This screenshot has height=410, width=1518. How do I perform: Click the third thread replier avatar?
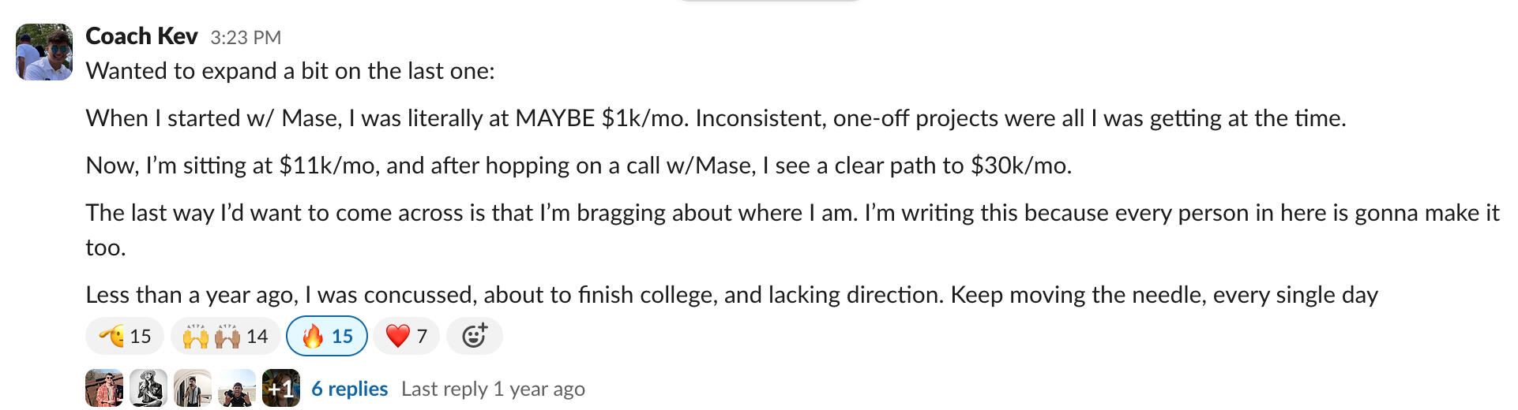click(x=193, y=388)
